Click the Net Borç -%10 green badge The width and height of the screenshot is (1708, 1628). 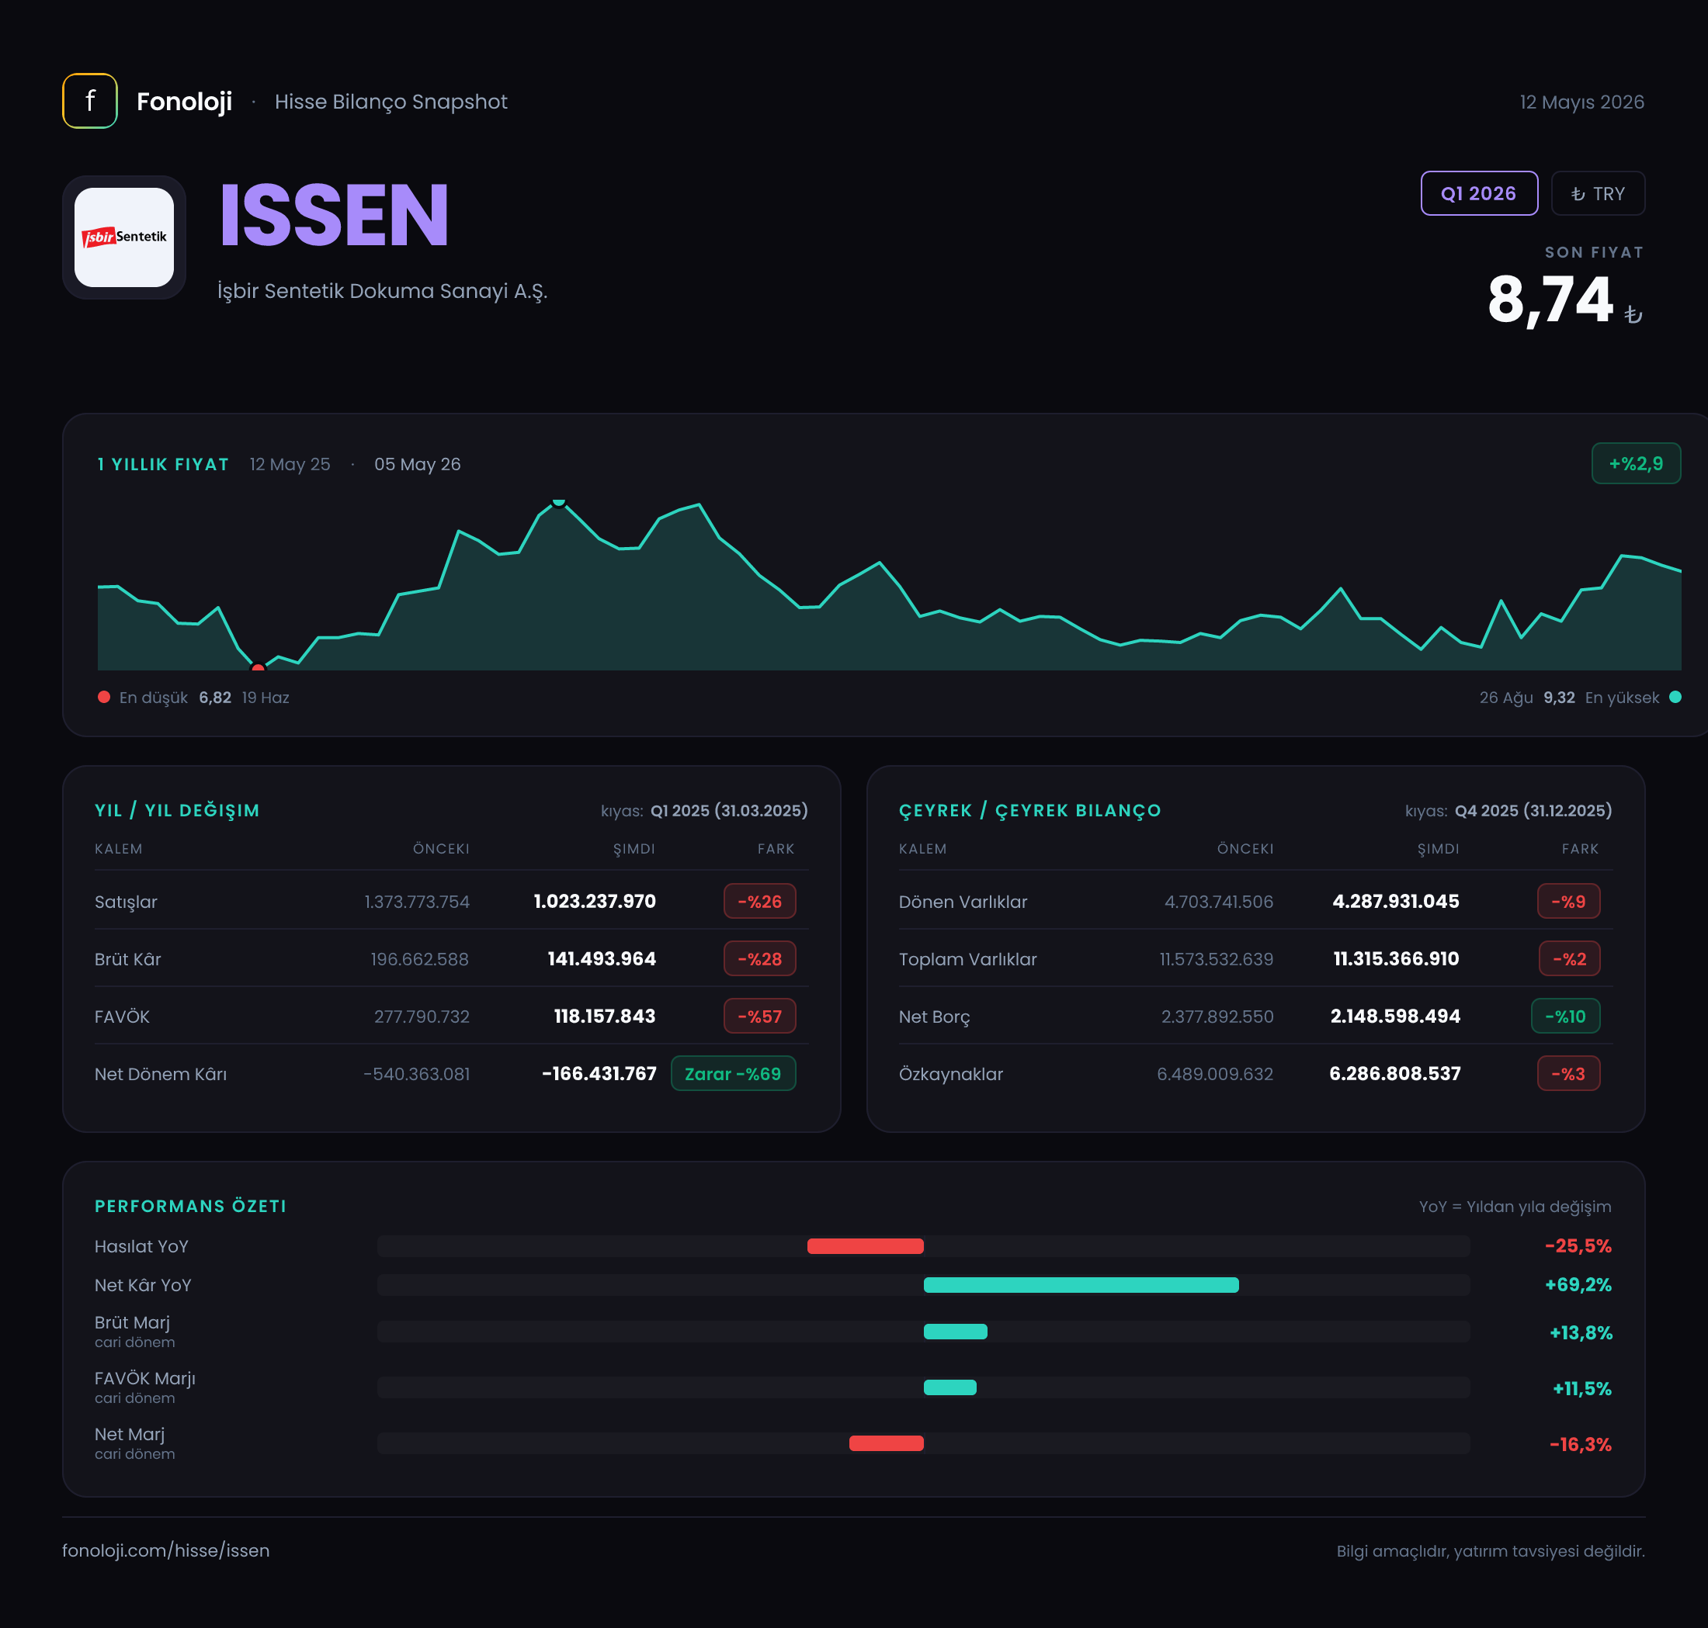(x=1564, y=1015)
